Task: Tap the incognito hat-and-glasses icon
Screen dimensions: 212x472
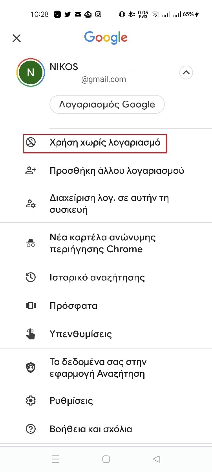Action: (x=31, y=243)
